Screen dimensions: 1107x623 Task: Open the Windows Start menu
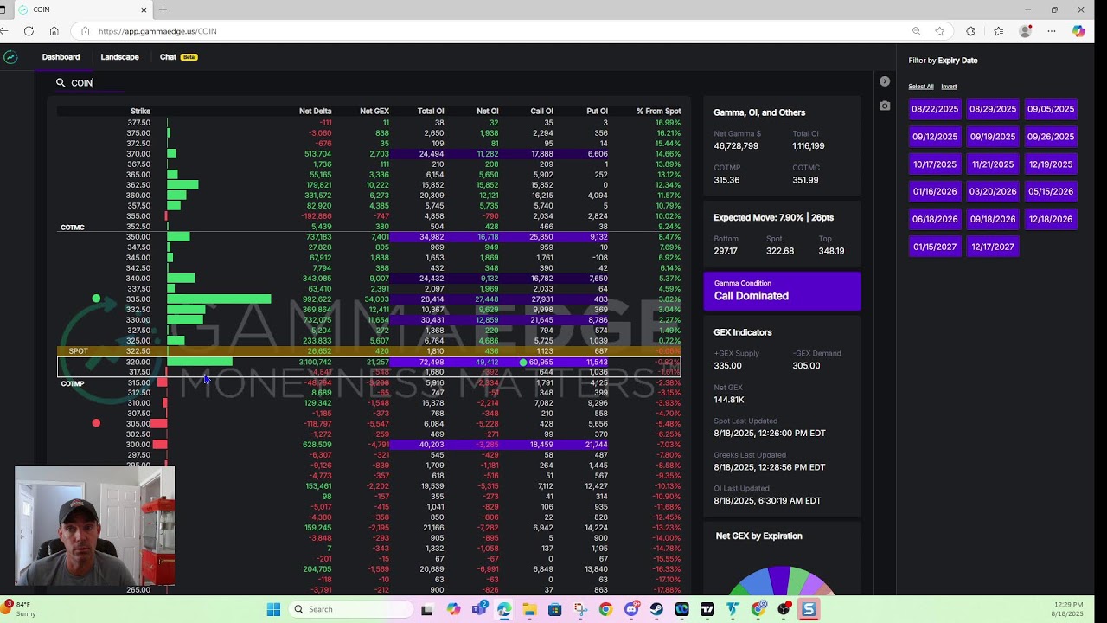pyautogui.click(x=273, y=609)
